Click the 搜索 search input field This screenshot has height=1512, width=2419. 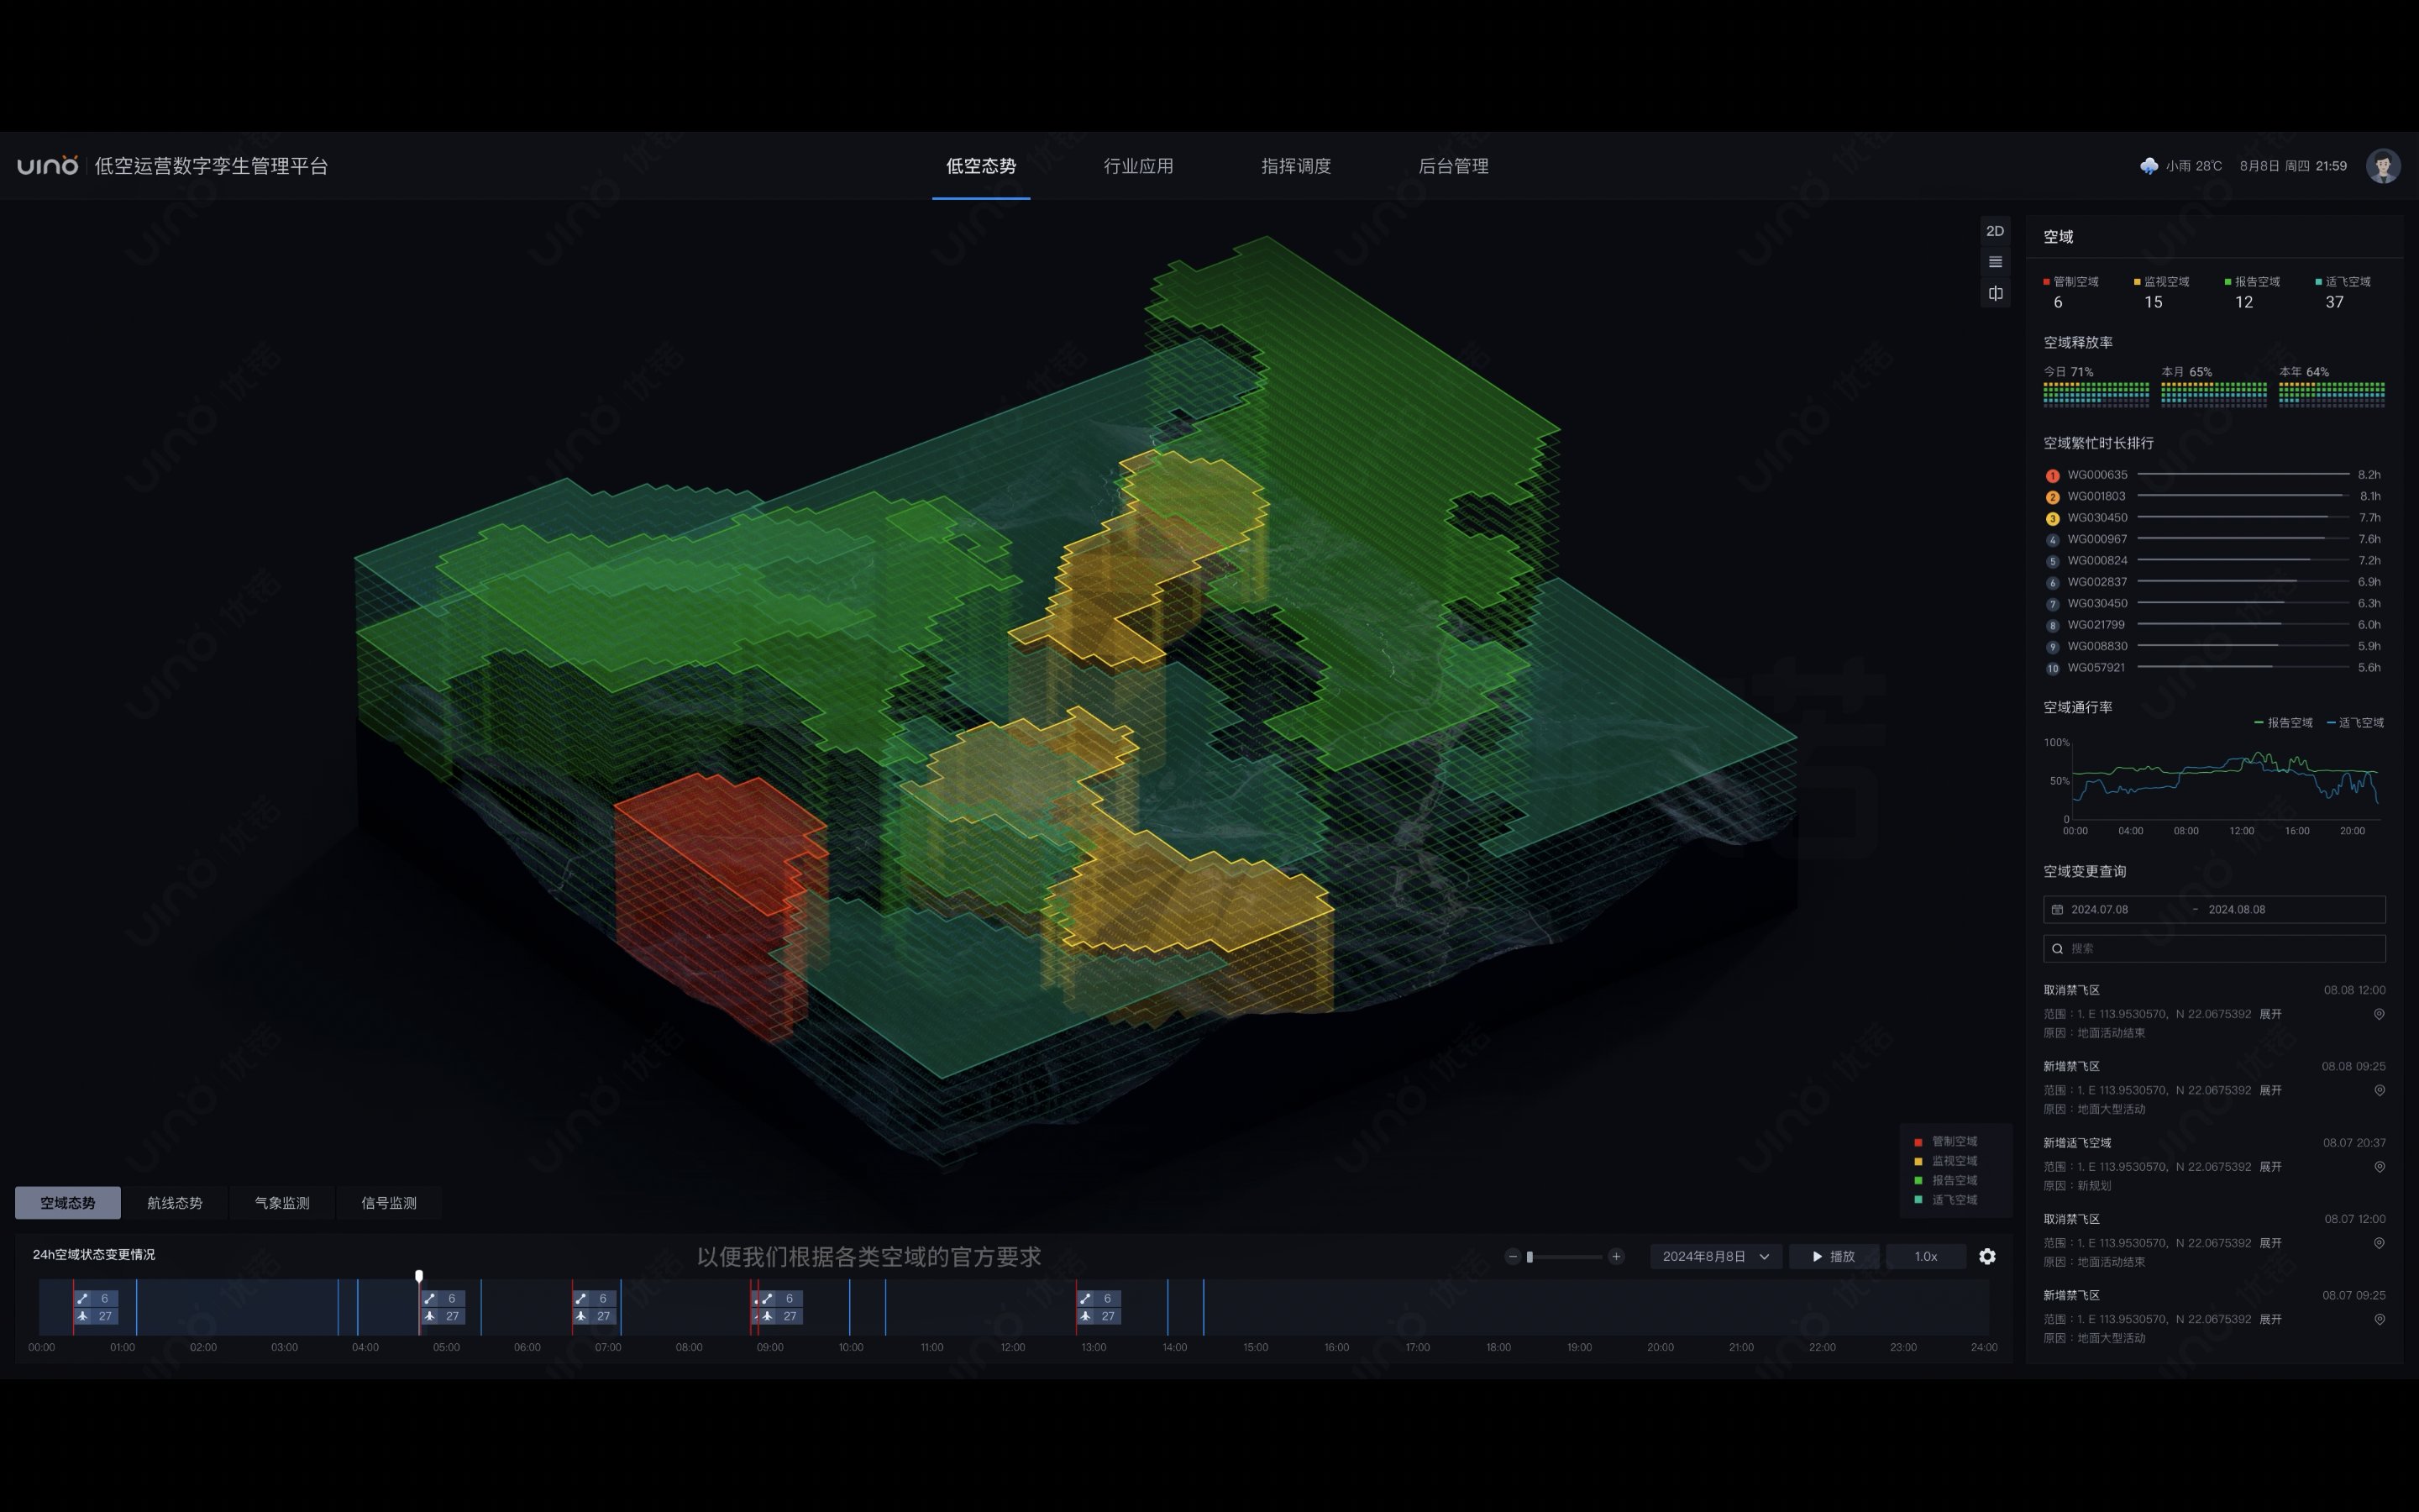click(x=2214, y=948)
